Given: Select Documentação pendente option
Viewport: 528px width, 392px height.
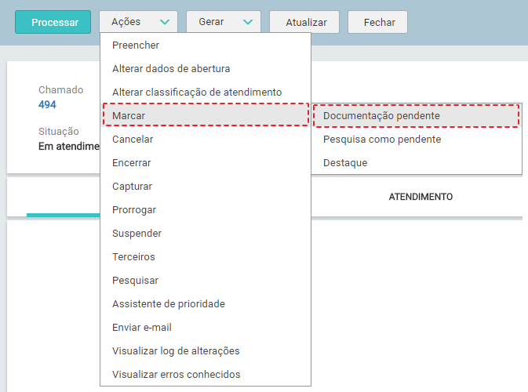Looking at the screenshot, I should pos(417,116).
